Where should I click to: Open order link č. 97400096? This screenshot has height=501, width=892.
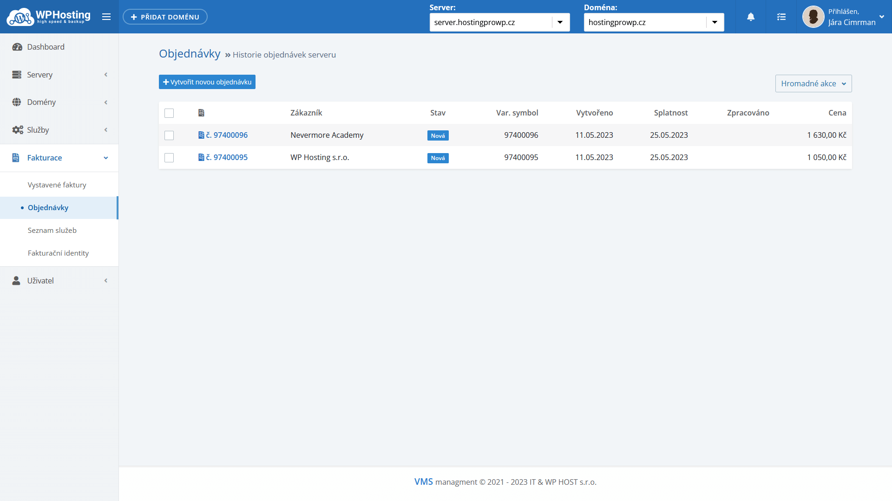(x=227, y=135)
